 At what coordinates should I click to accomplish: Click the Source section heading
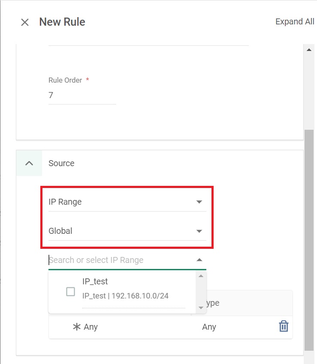(x=61, y=163)
